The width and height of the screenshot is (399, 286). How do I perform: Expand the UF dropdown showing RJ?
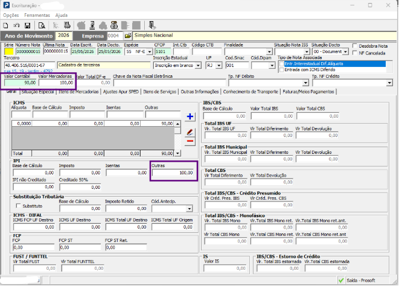point(219,65)
